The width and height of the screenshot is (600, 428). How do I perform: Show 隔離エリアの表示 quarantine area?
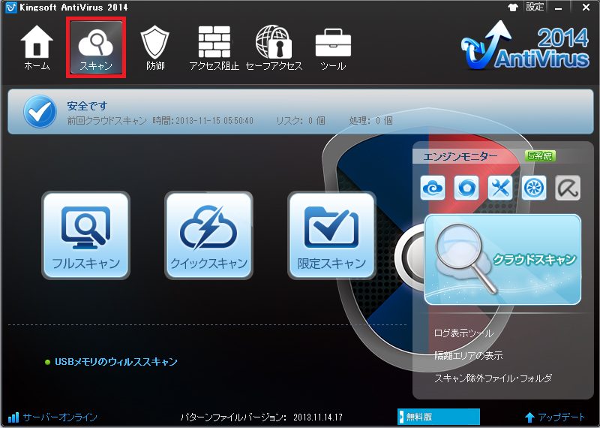(x=469, y=356)
